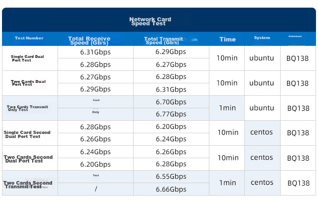Click the Single Card Dual Port Test row label
318x206 pixels.
[27, 58]
